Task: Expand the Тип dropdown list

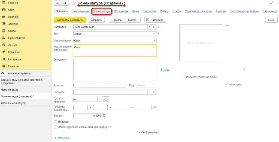Action: 154,34
